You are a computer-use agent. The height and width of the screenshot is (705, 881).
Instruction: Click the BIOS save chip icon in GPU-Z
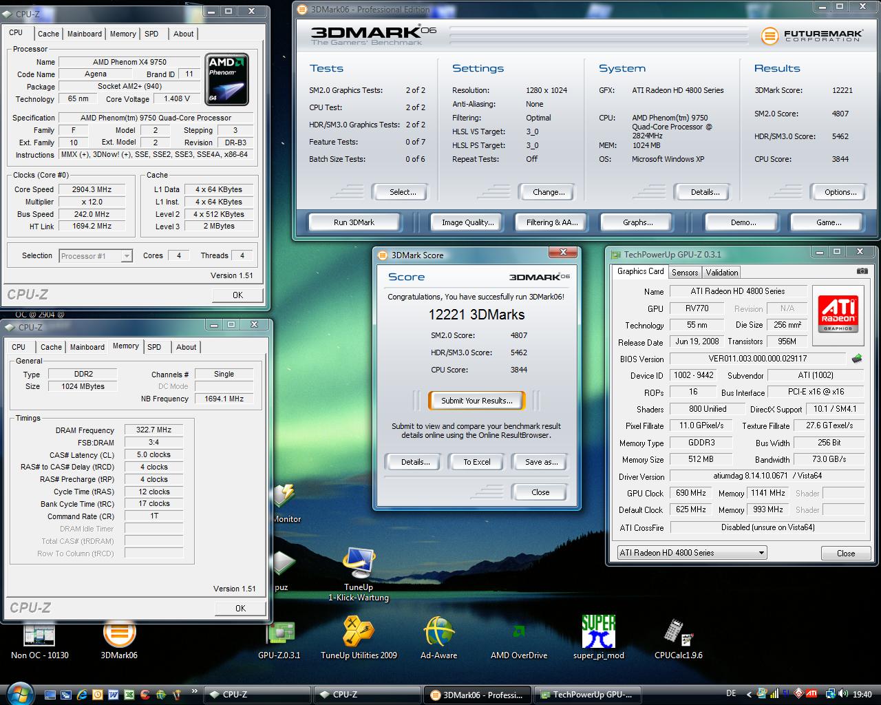click(x=857, y=359)
